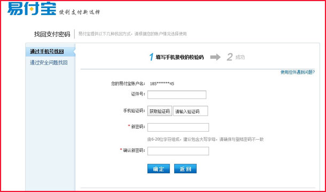The width and height of the screenshot is (326, 192).
Task: Click the 易付宝 logo
Action: click(x=32, y=9)
